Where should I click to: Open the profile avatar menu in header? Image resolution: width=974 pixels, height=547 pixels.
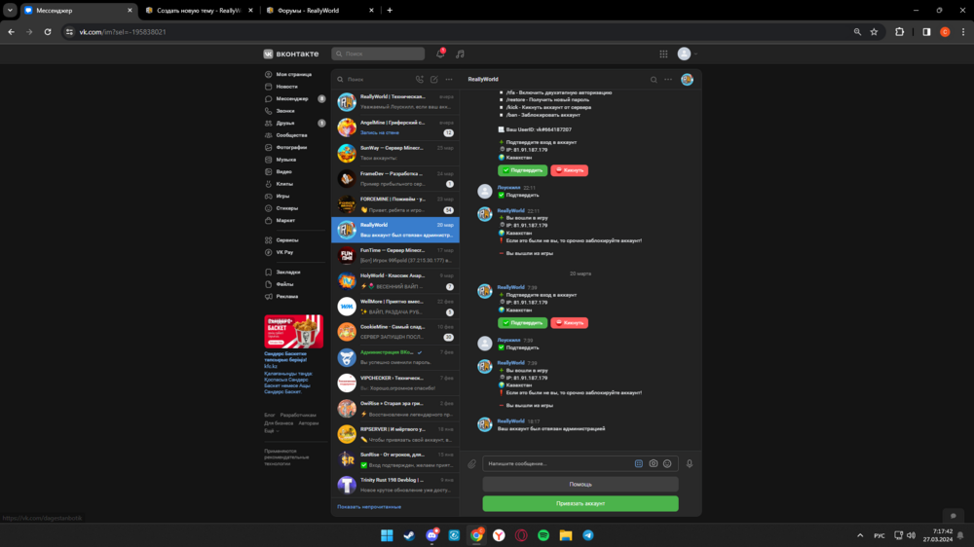click(687, 54)
